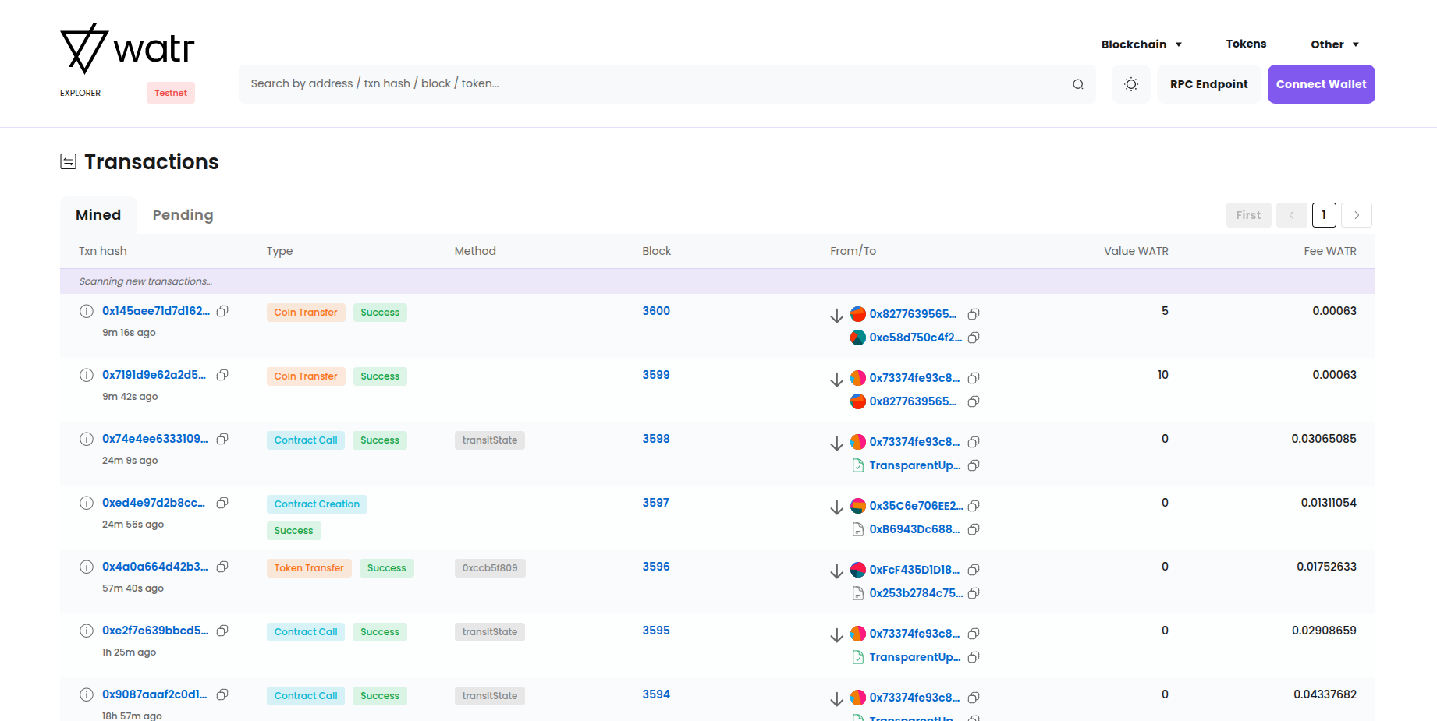Copy hash 0x145aee71d7d162 via copy icon

[222, 311]
